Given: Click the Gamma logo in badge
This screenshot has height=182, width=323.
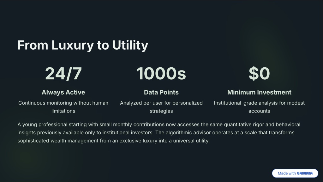Looking at the screenshot, I should tap(305, 173).
